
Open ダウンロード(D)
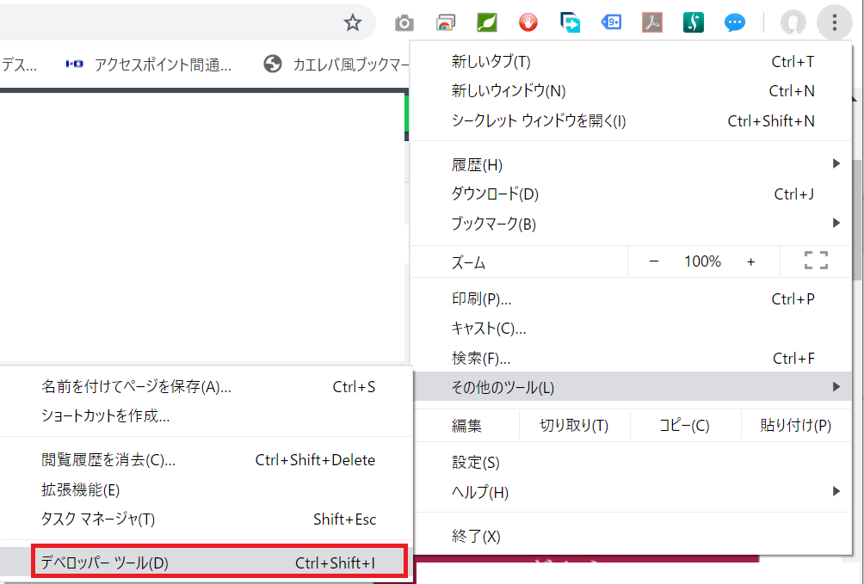(631, 194)
